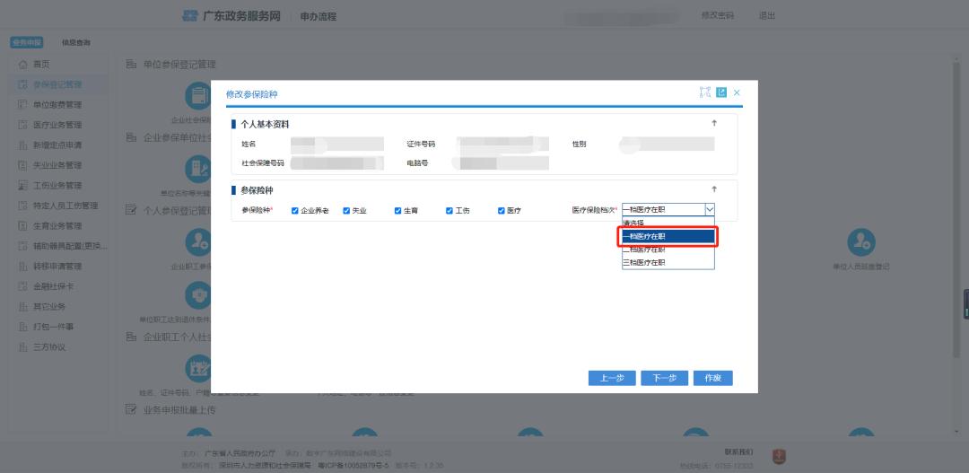The image size is (969, 473).
Task: Click the blue pop-out icon in dialog header
Action: tap(720, 92)
